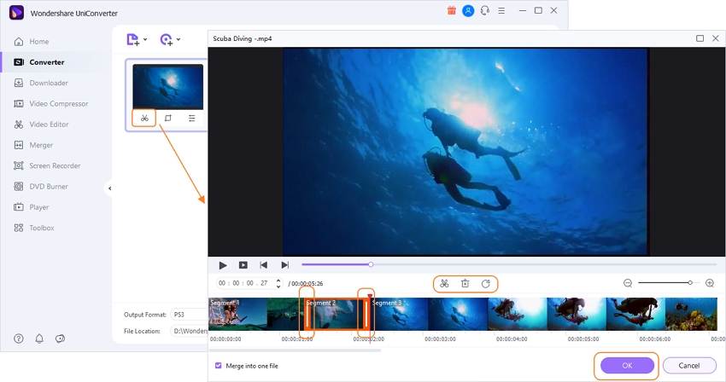Close the Scuba Diving trim window
The width and height of the screenshot is (726, 382).
pyautogui.click(x=716, y=38)
